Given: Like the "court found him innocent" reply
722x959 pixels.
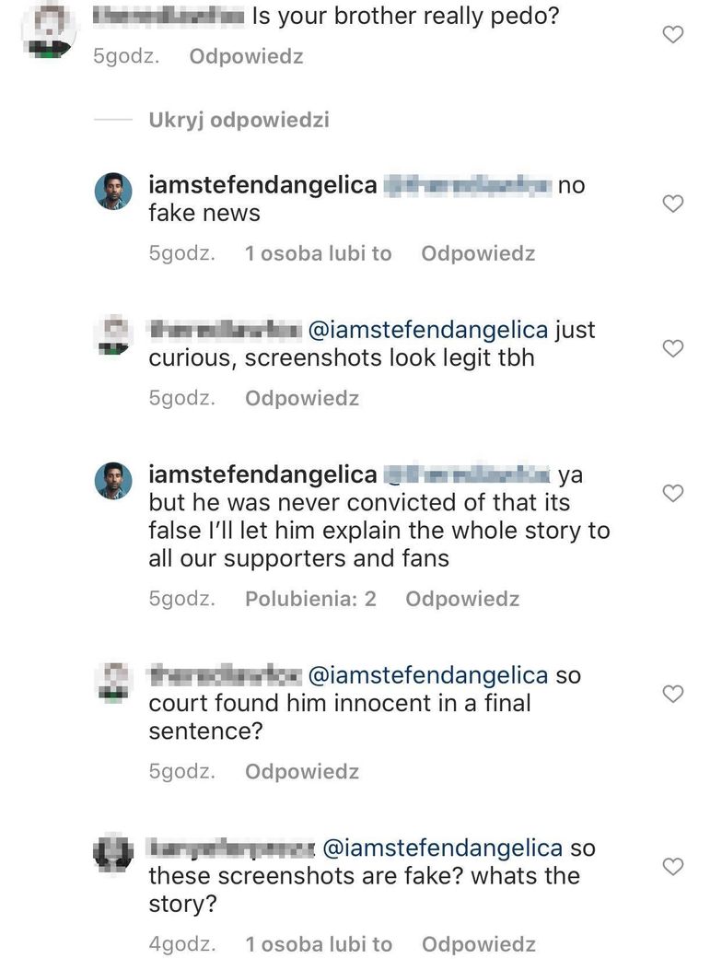Looking at the screenshot, I should tap(673, 694).
